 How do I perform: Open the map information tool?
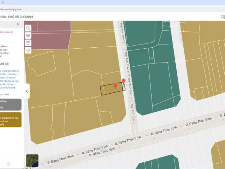pos(28,50)
